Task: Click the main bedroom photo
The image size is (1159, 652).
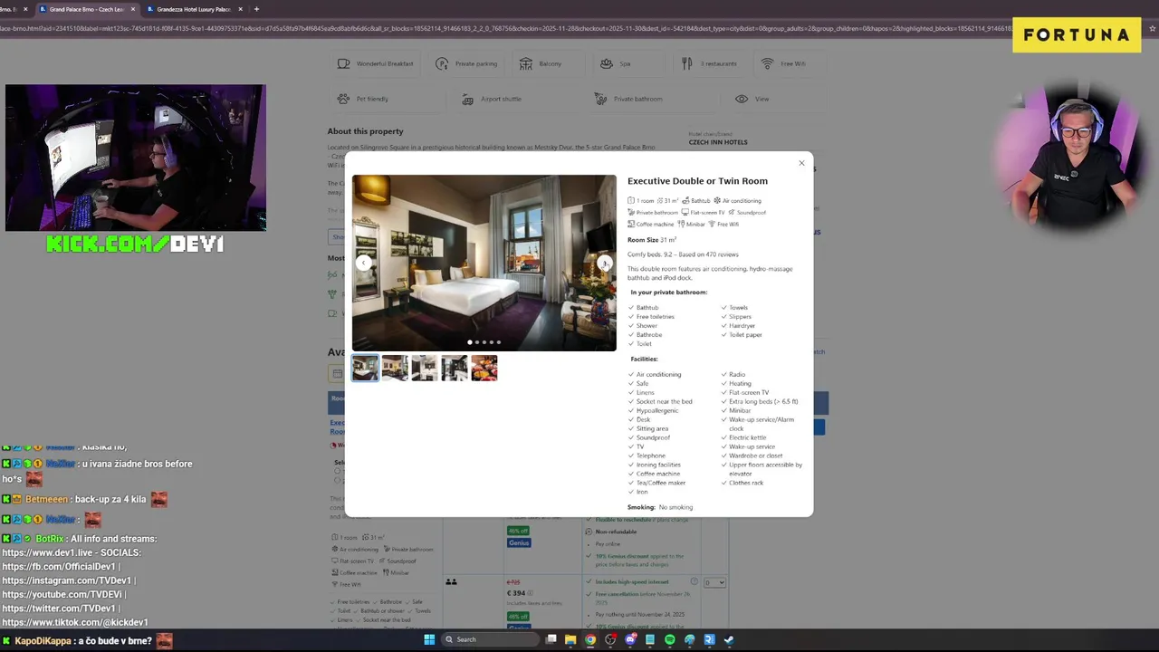Action: pos(484,263)
